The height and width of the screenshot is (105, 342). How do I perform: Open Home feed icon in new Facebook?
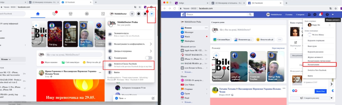pos(38,14)
